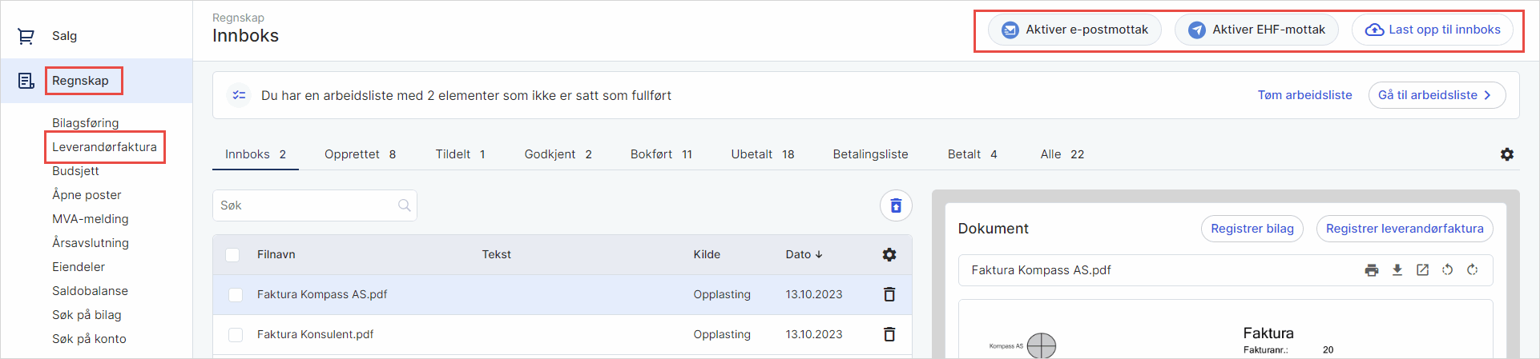Switch to the Ubetalt tab

point(762,154)
